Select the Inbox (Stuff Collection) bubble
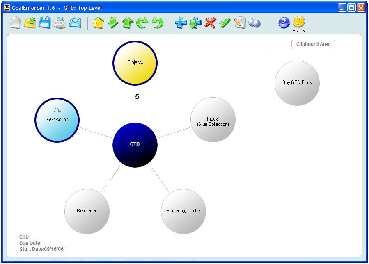The height and width of the screenshot is (264, 369). tap(213, 120)
